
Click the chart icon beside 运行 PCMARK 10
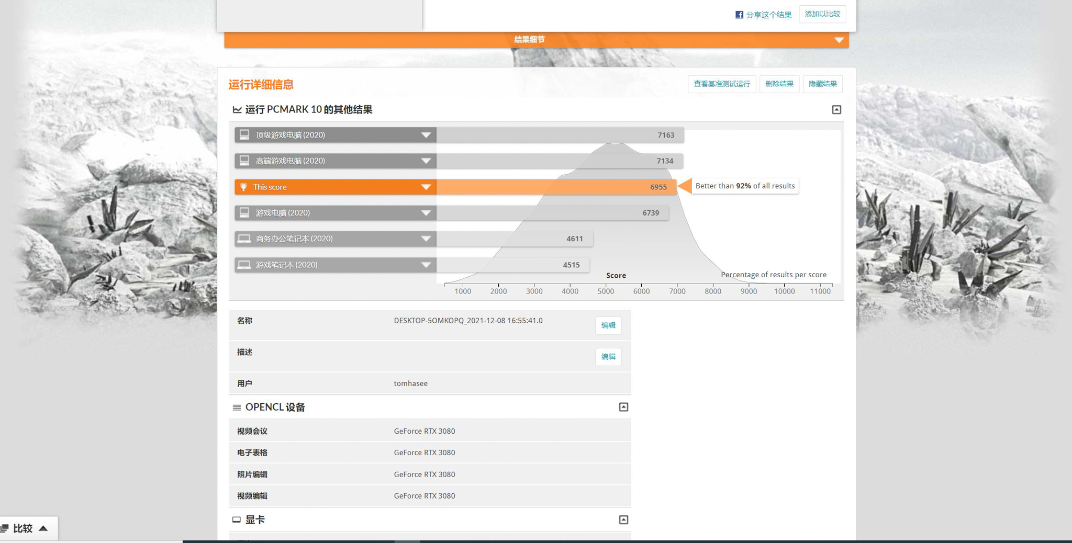click(x=237, y=110)
